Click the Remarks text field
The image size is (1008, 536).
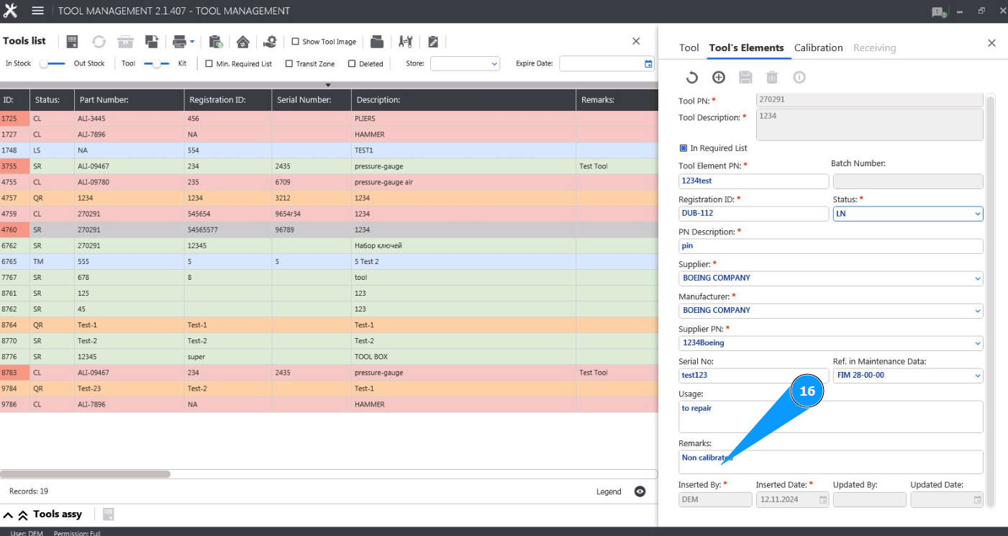(x=830, y=462)
